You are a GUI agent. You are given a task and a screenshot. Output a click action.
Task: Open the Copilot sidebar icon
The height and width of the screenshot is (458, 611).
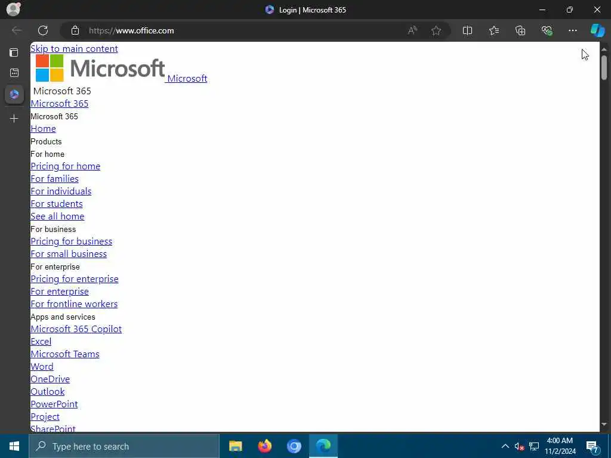(597, 30)
